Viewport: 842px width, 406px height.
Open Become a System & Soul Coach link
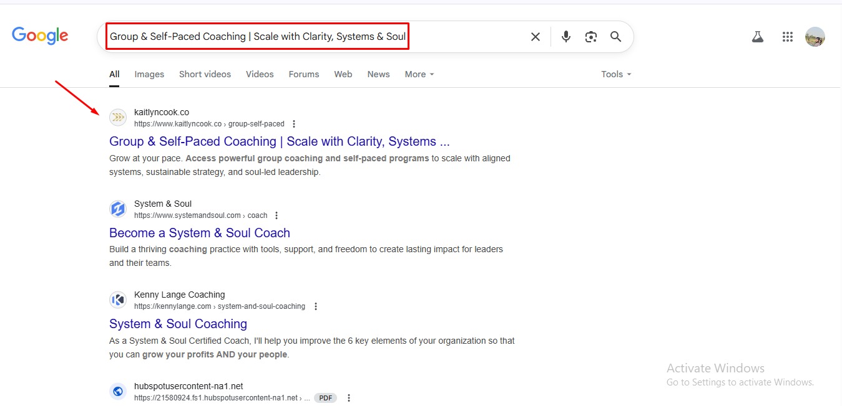pos(199,233)
